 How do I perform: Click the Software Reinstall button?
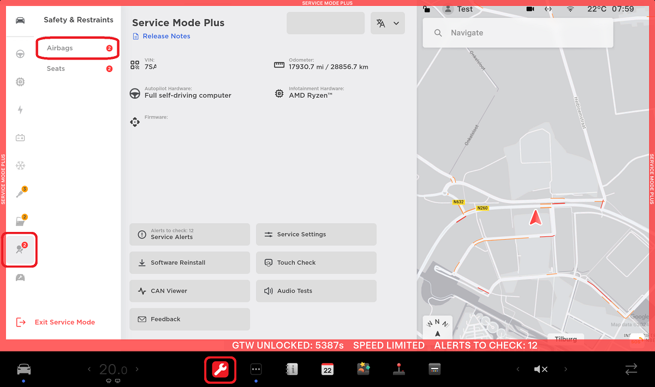click(x=189, y=263)
